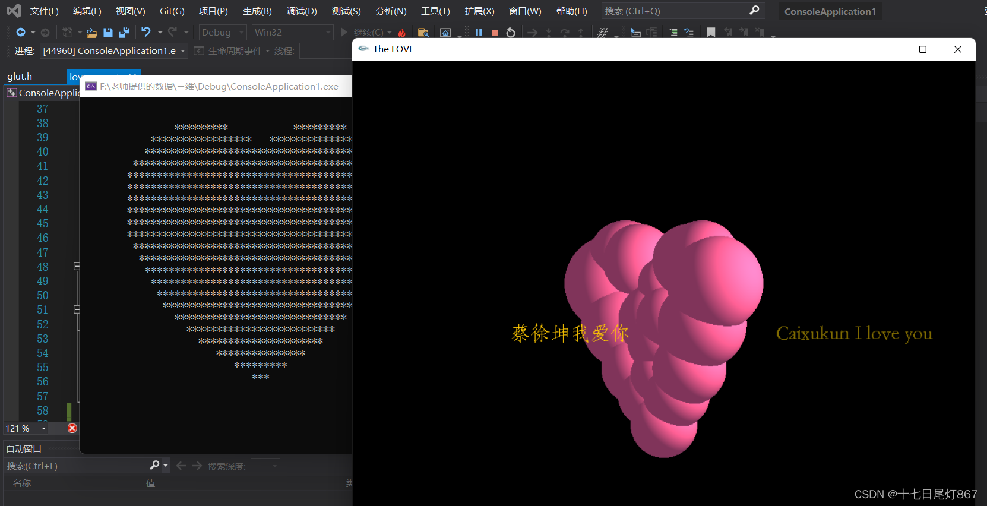Click the red error indicator icon
This screenshot has width=987, height=506.
pyautogui.click(x=72, y=428)
